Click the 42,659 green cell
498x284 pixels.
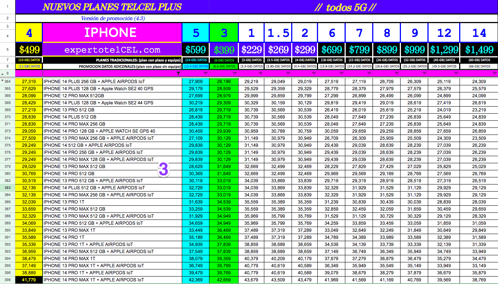coord(224,280)
